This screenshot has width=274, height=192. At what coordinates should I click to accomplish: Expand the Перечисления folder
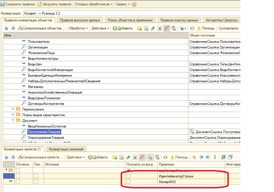pyautogui.click(x=13, y=109)
